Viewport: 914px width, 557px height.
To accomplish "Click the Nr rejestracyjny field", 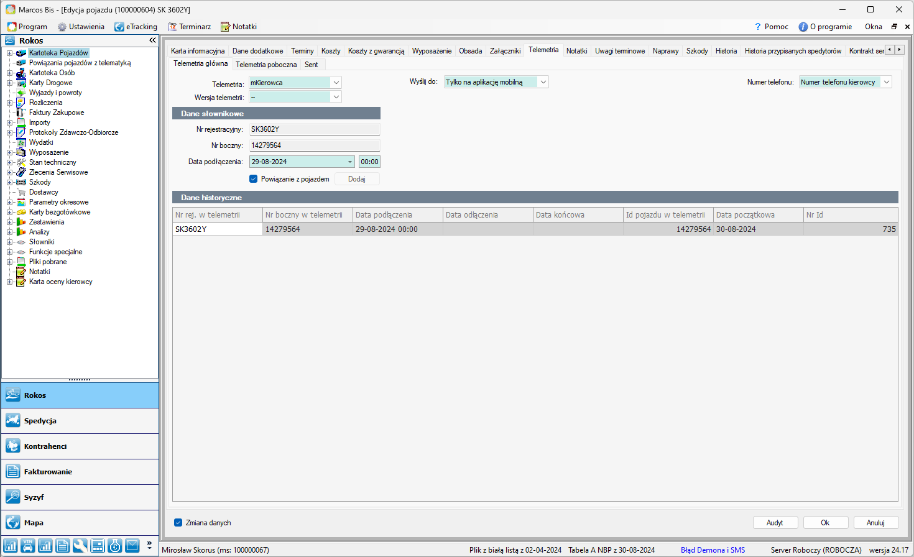I will (x=315, y=129).
